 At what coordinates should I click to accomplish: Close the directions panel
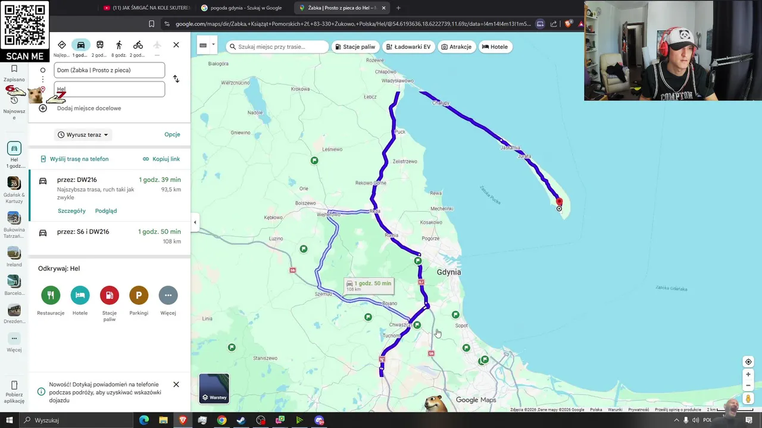(x=176, y=45)
